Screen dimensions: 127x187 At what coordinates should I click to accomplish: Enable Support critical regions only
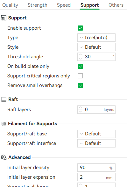click(80, 76)
